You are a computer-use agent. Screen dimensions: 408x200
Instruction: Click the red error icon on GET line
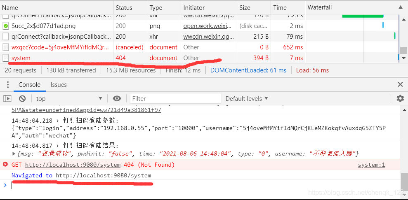tap(5, 165)
